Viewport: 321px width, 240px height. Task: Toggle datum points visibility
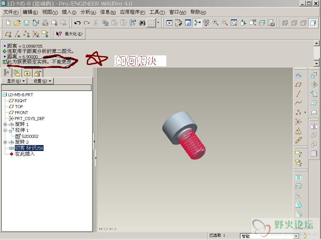[26, 34]
